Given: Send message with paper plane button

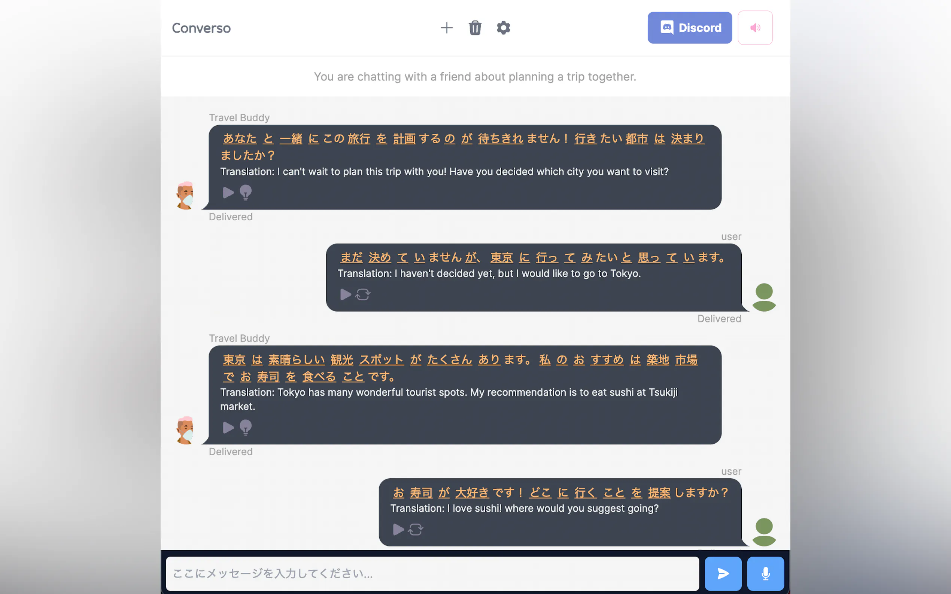Looking at the screenshot, I should 723,573.
